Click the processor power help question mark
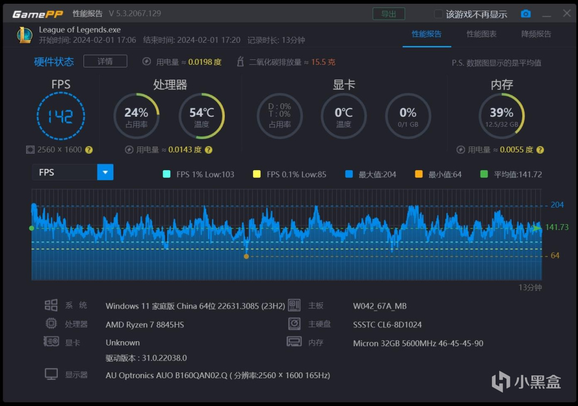This screenshot has width=578, height=406. click(x=209, y=150)
